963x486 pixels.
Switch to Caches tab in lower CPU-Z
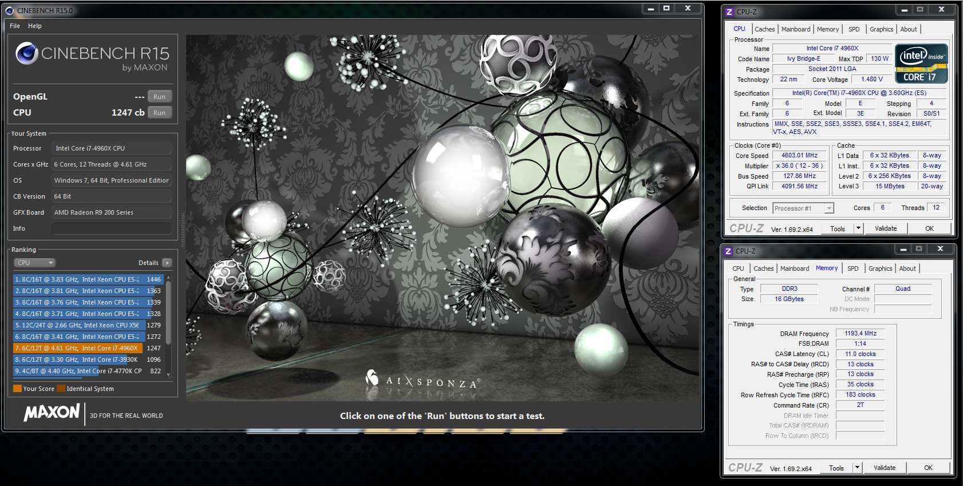coord(763,268)
